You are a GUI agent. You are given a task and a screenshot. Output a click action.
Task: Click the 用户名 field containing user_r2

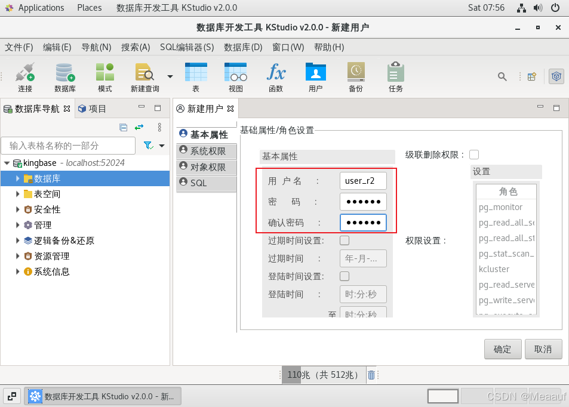click(x=363, y=181)
